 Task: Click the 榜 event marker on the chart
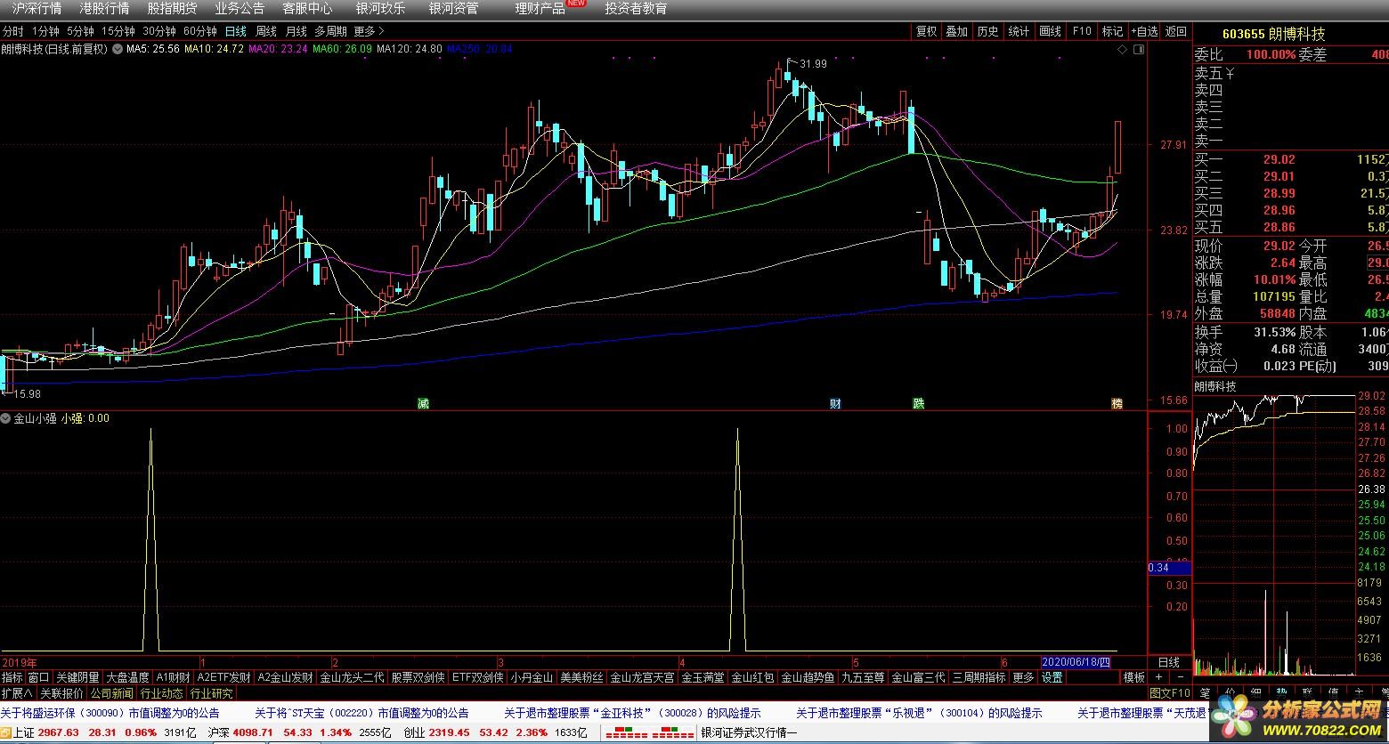tap(1117, 403)
